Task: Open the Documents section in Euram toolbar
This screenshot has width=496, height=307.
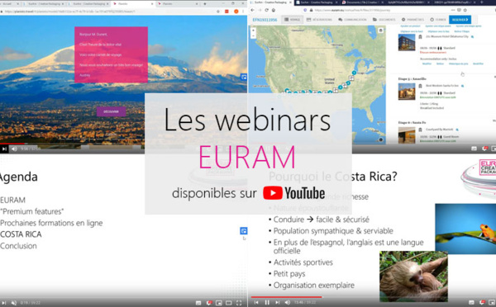Action: point(384,20)
